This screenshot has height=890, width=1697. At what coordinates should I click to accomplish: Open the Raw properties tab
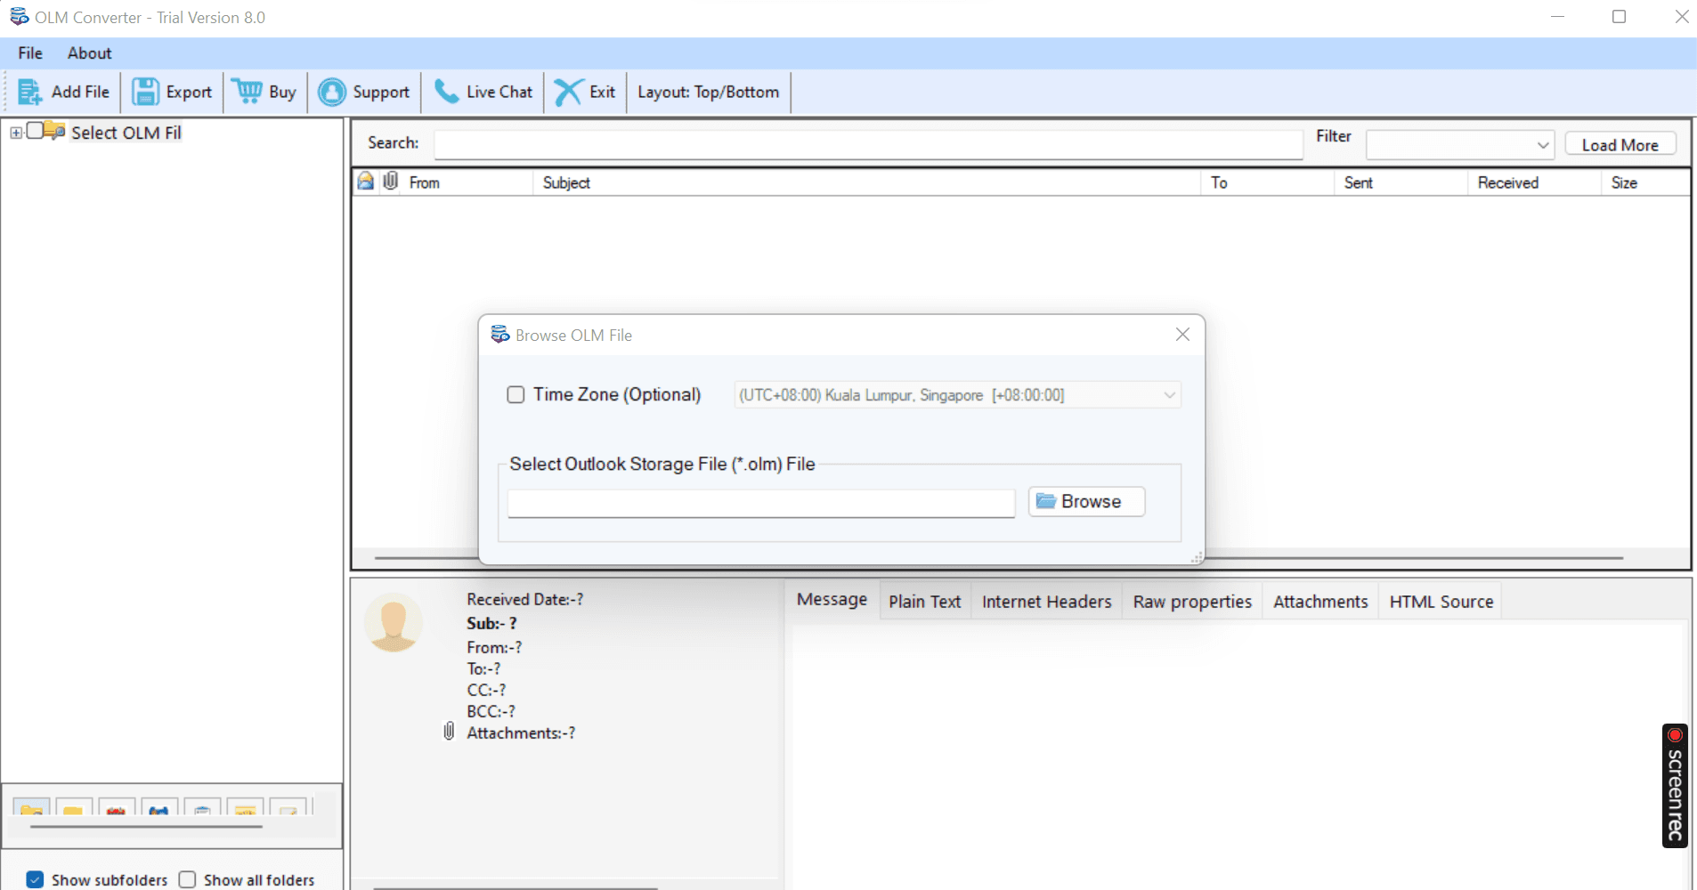[x=1192, y=602]
